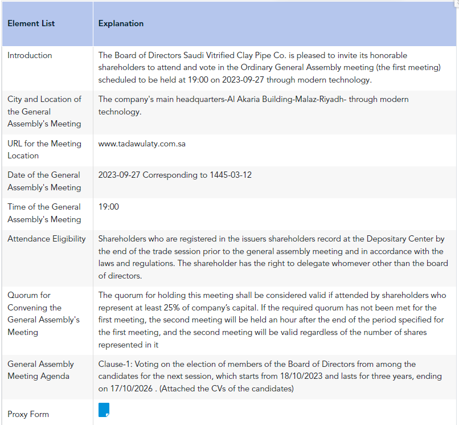Click the Clause-1 Board of Directors election text

pyautogui.click(x=270, y=377)
